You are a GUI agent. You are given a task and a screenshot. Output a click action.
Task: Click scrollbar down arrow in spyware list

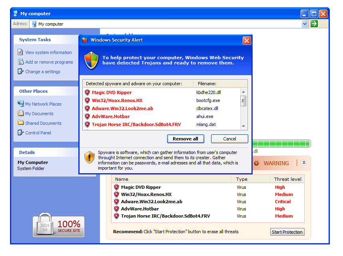[243, 126]
